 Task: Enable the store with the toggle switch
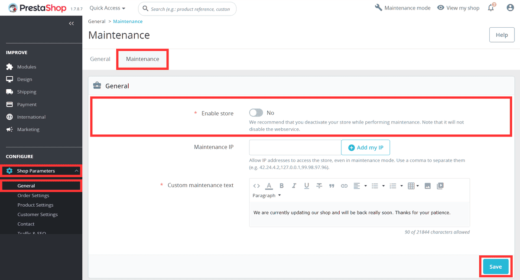point(256,113)
